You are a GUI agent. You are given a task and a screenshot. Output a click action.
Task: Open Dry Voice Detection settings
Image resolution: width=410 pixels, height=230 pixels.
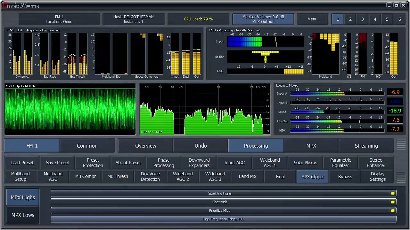pos(150,176)
